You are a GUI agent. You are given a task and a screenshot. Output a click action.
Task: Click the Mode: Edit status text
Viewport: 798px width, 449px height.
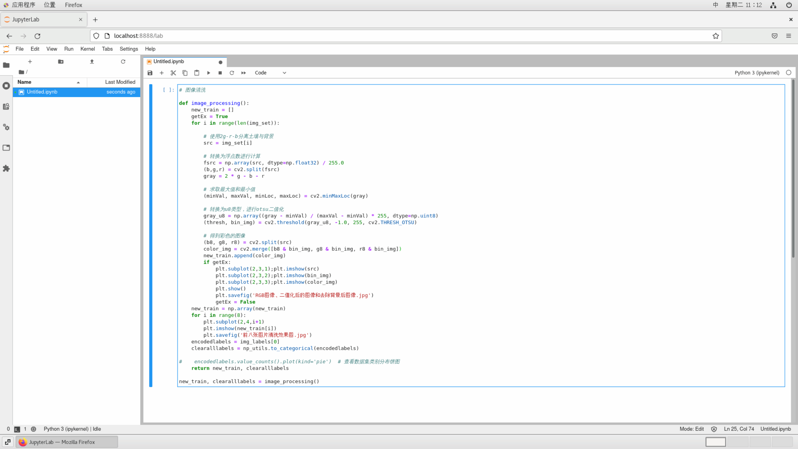tap(692, 429)
